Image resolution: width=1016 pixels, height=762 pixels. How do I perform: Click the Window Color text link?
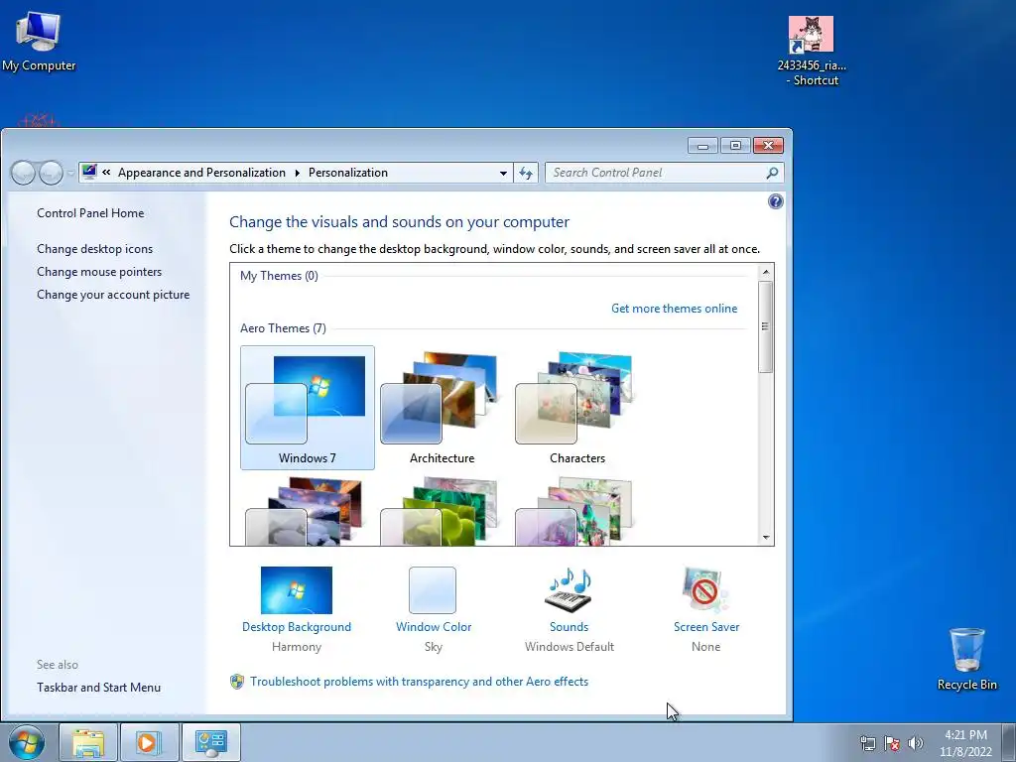click(434, 627)
